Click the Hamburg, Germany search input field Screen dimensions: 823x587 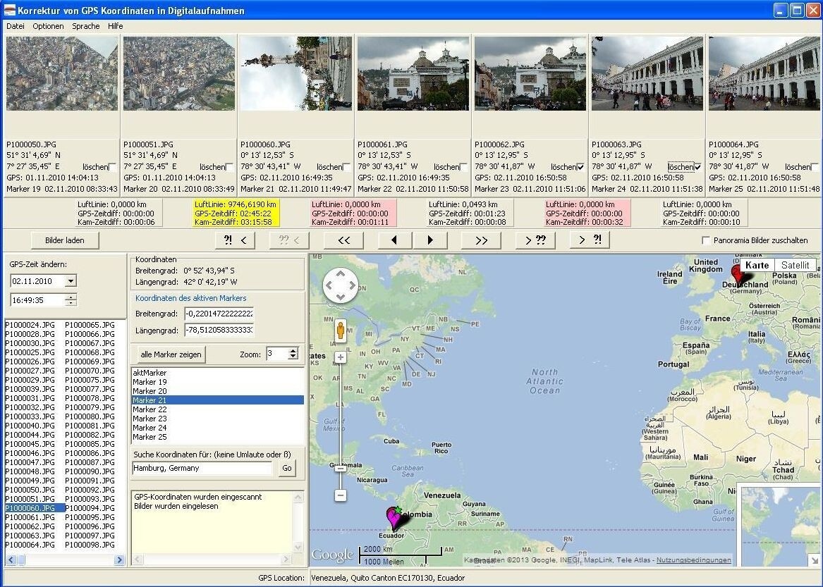(x=202, y=468)
